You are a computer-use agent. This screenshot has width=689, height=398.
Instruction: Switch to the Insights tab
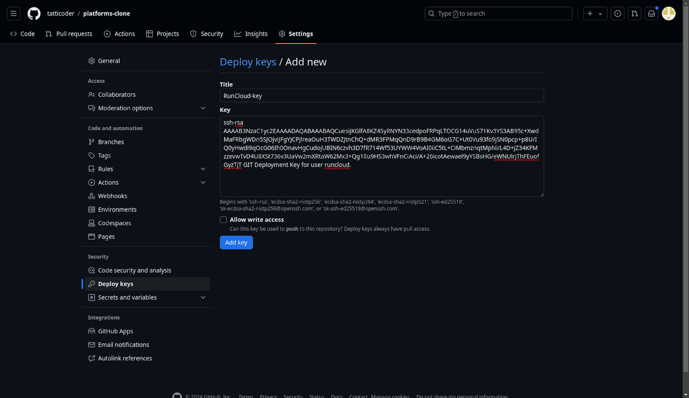[251, 34]
